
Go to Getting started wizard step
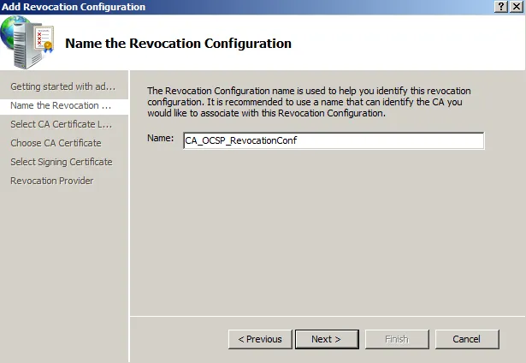pyautogui.click(x=62, y=86)
